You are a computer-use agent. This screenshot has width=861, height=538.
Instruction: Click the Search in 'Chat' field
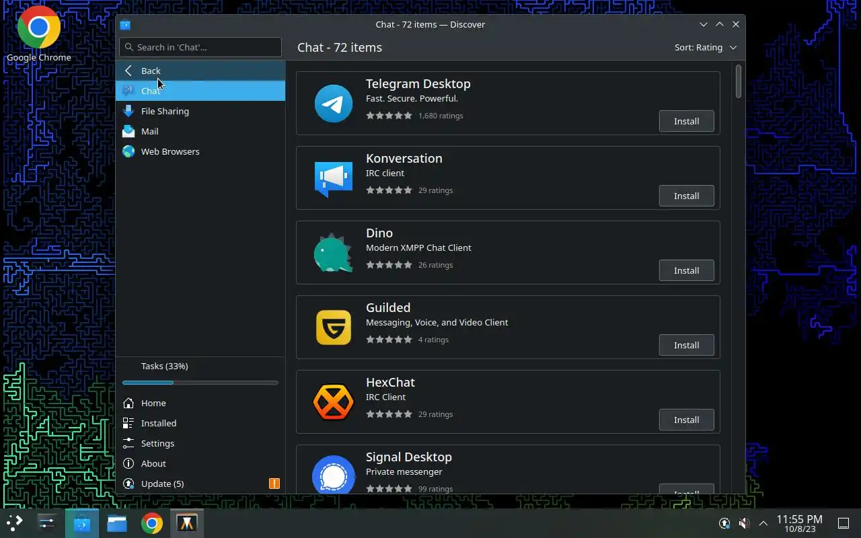click(200, 47)
